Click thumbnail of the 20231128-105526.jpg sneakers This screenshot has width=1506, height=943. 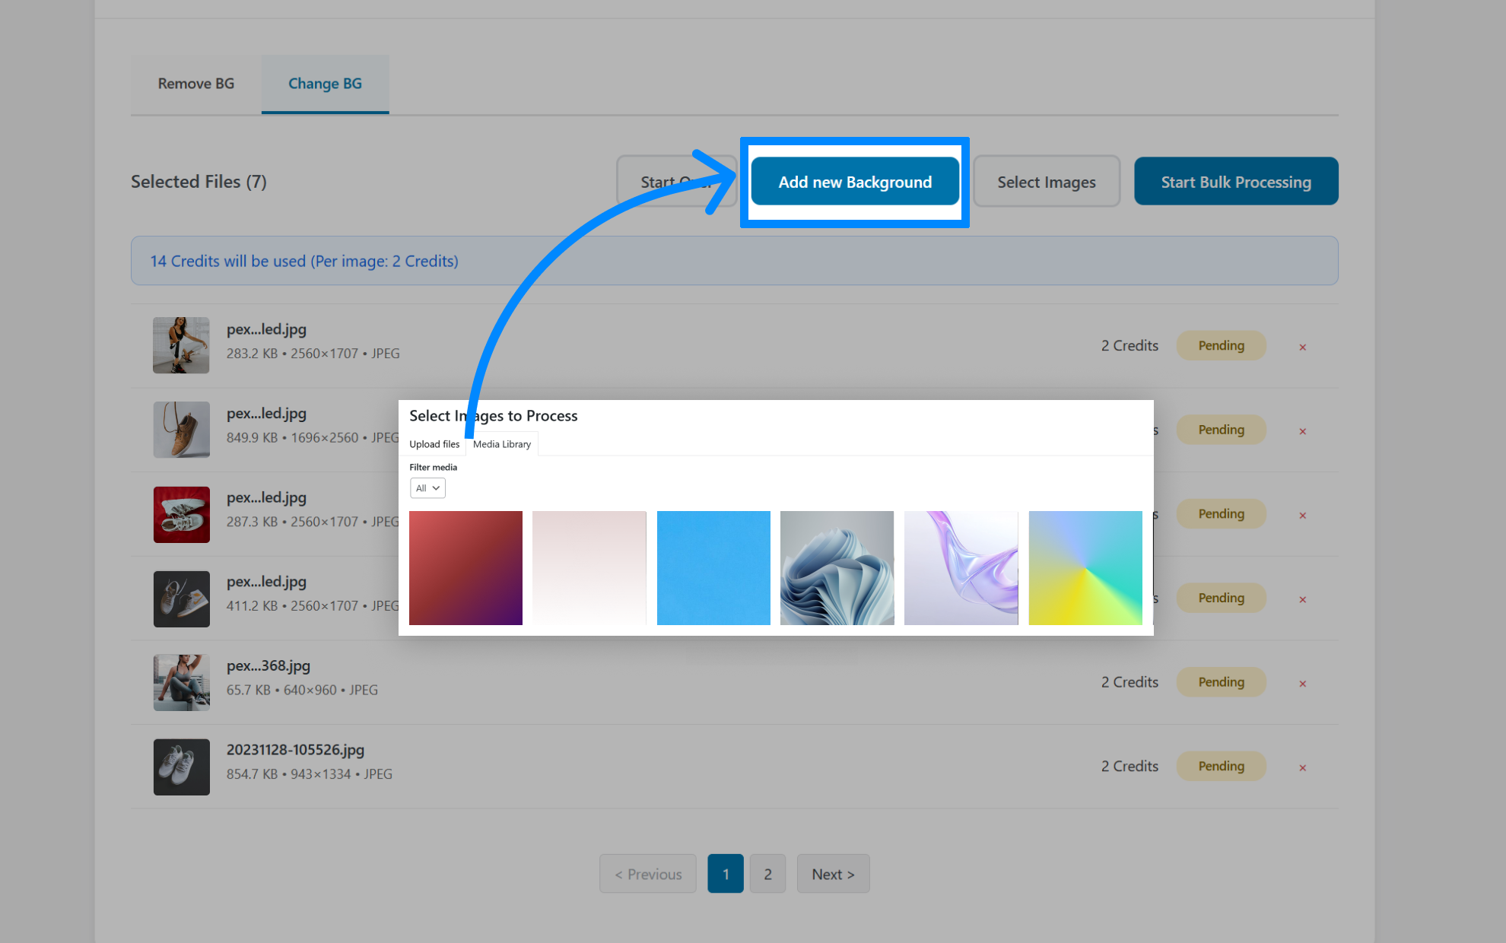pos(181,767)
